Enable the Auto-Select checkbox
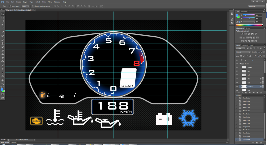267x145 pixels. [10, 6]
